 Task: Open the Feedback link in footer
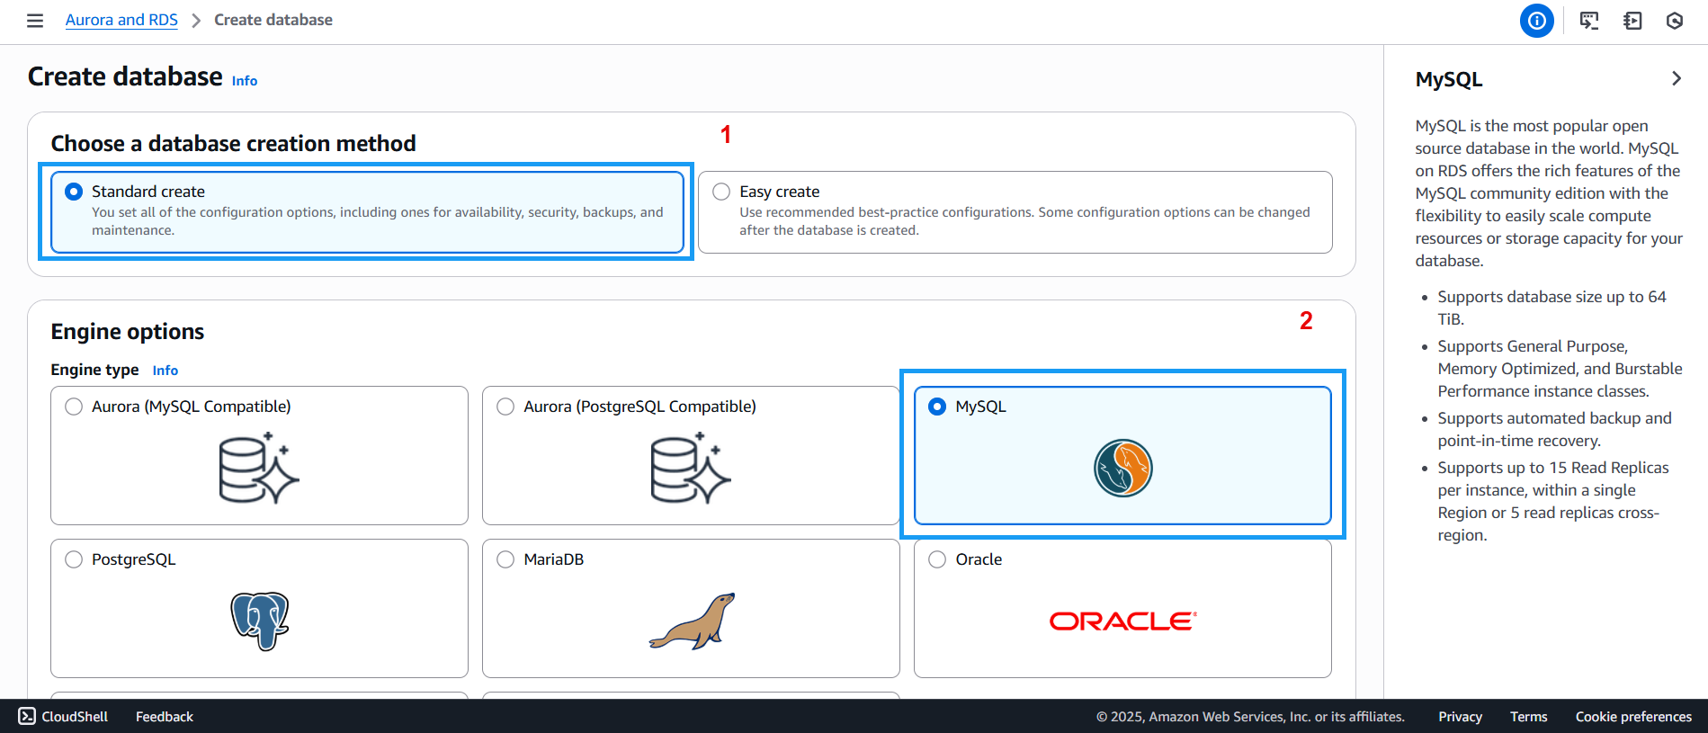pyautogui.click(x=165, y=717)
